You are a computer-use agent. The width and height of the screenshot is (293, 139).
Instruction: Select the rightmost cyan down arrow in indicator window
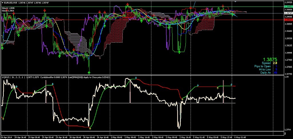coord(231,84)
